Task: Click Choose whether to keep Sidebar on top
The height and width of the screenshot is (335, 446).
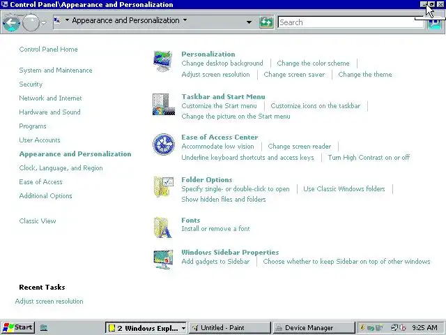Action: point(346,261)
